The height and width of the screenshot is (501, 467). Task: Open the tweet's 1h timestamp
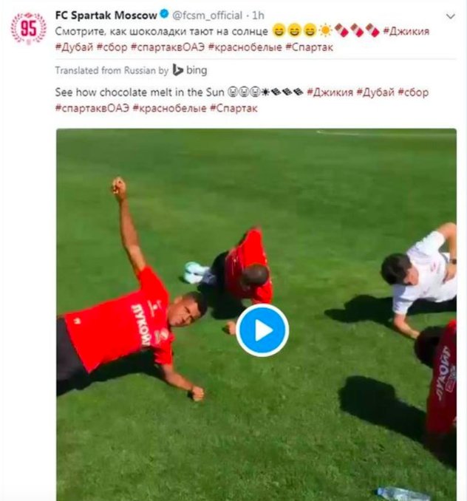258,16
